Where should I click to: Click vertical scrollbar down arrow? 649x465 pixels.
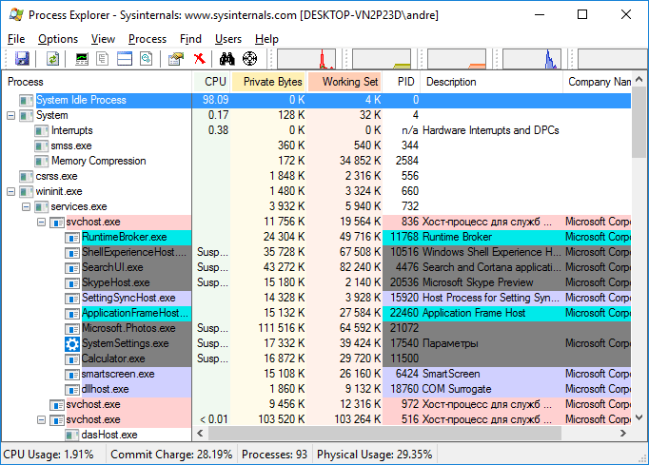point(639,417)
